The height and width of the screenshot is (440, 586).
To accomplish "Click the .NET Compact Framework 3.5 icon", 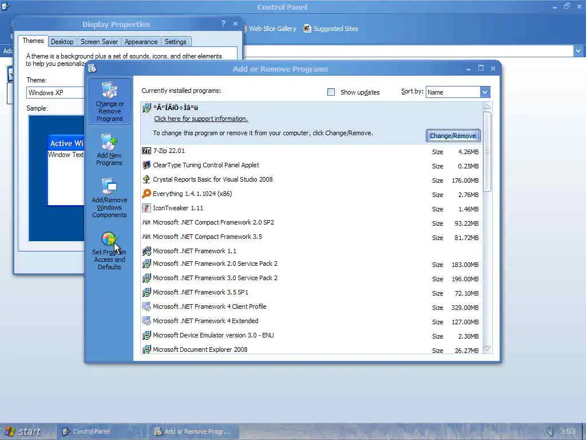I will click(x=146, y=237).
